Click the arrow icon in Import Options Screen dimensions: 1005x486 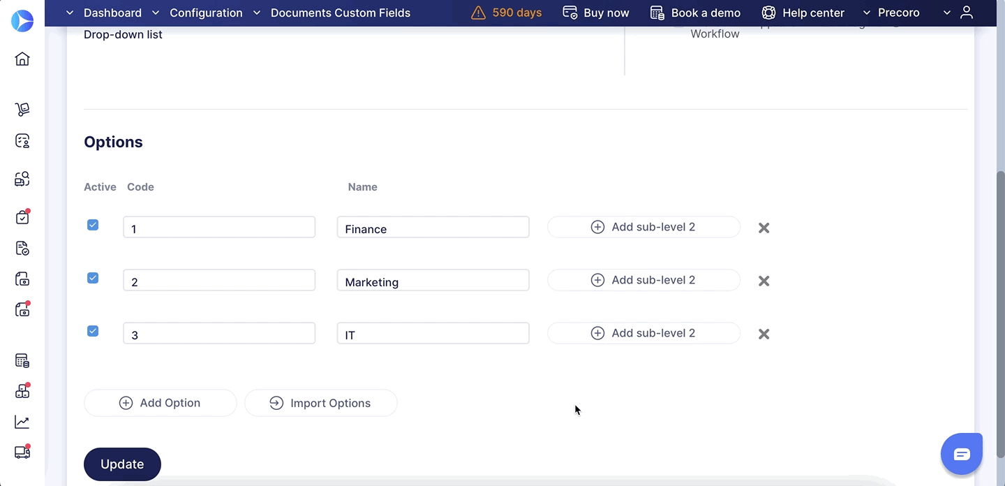(x=276, y=403)
